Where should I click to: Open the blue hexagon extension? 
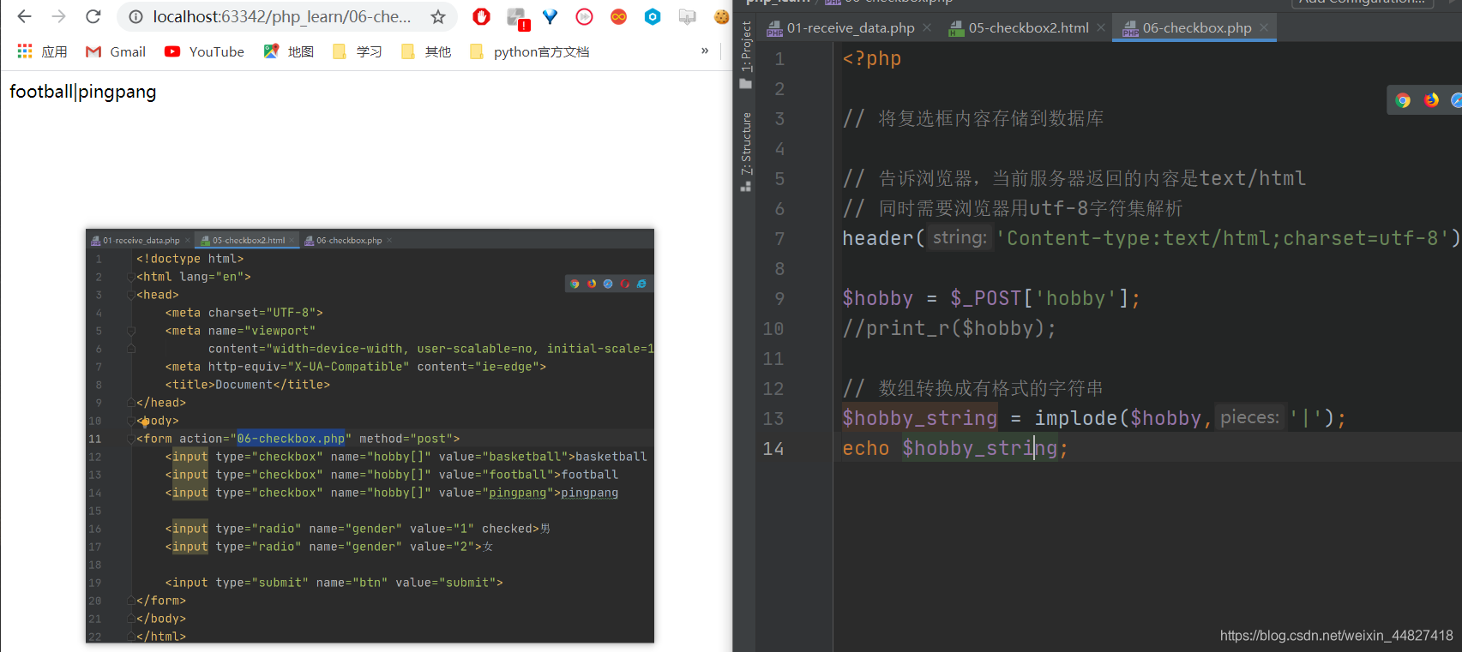tap(653, 16)
